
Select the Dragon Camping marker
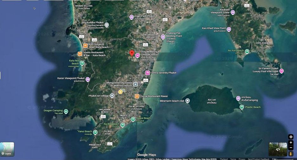tap(66, 112)
